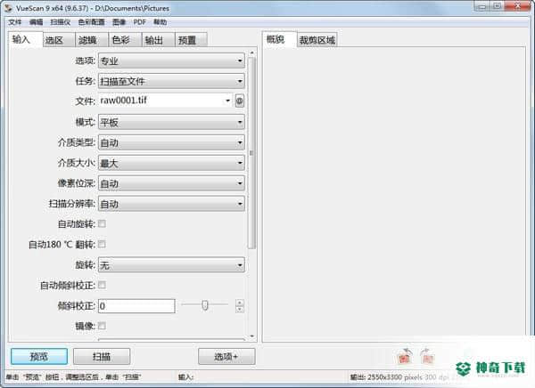The image size is (535, 388).
Task: Click the 扫描 button
Action: pos(102,356)
